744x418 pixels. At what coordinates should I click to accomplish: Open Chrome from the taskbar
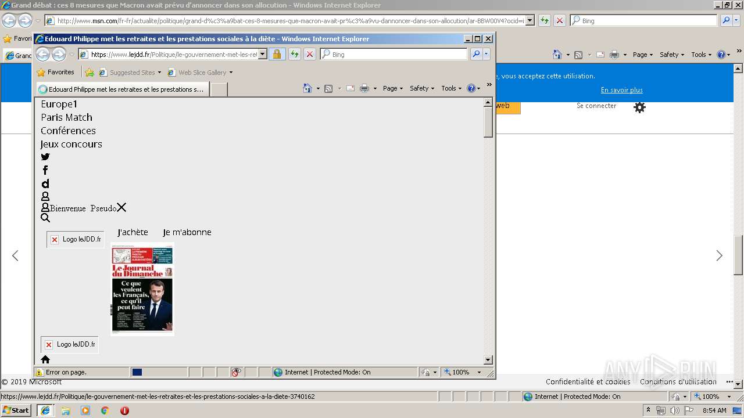point(105,410)
